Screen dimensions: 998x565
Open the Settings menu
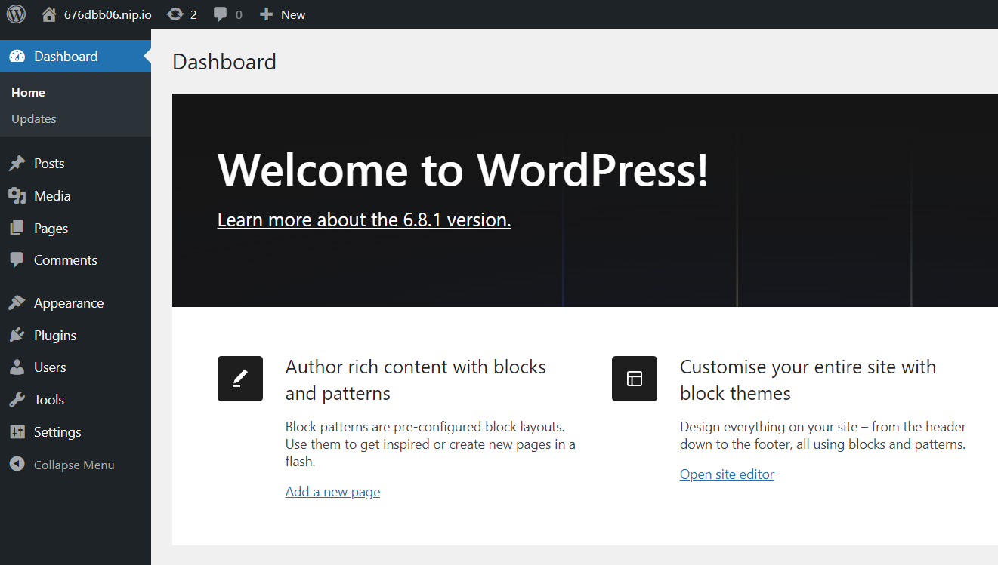tap(76, 432)
